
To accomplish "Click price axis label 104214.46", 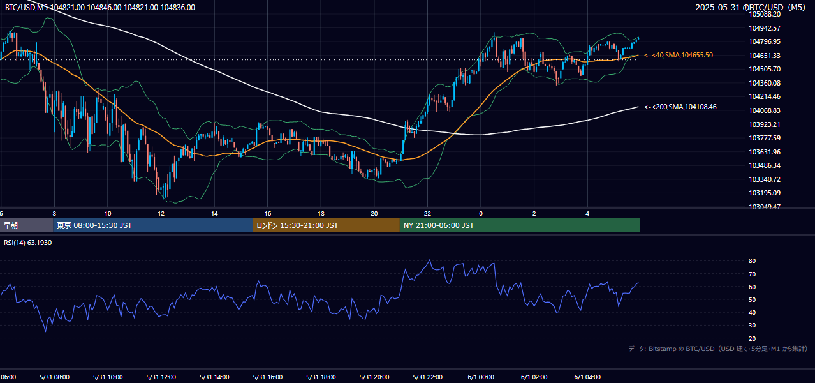I will pyautogui.click(x=765, y=96).
